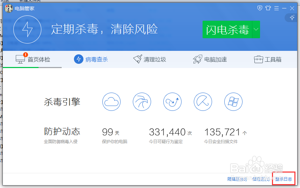Switch to the 病毒查杀 tab
The height and width of the screenshot is (188, 300).
click(x=91, y=59)
